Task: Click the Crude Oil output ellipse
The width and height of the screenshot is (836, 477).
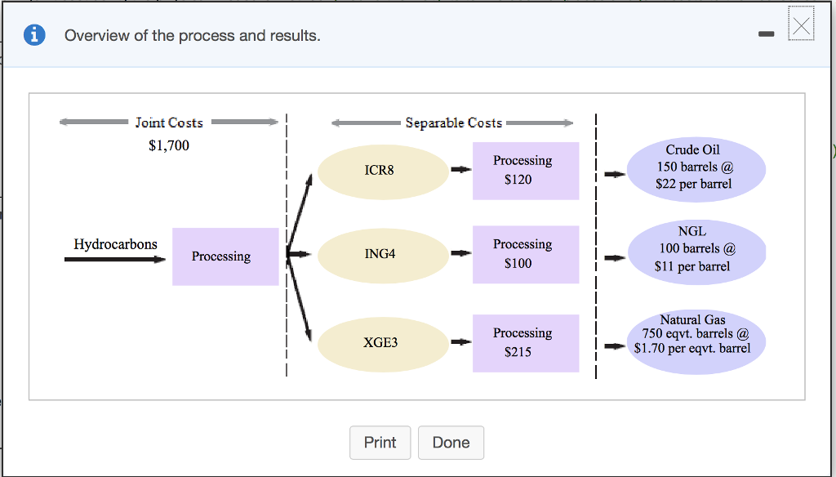Action: 696,170
